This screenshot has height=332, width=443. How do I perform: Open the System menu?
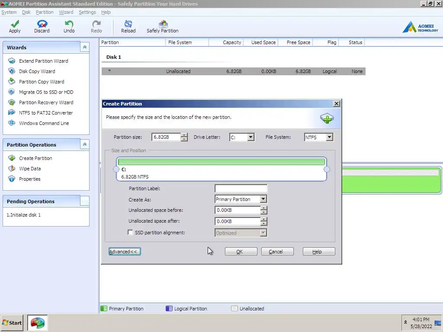pyautogui.click(x=9, y=12)
